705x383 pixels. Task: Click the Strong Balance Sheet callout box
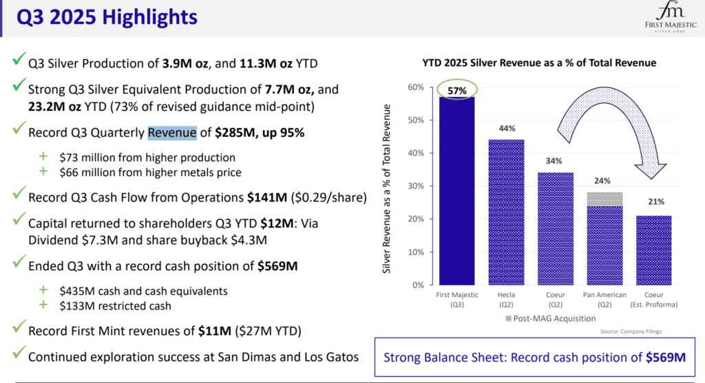tap(535, 357)
